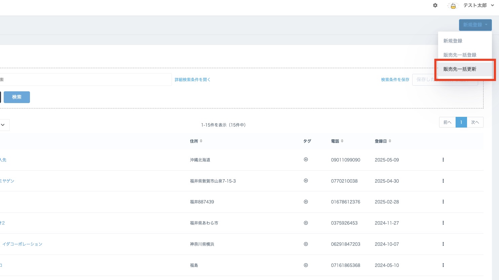Image resolution: width=499 pixels, height=280 pixels.
Task: Open settings via the gear icon
Action: 435,5
